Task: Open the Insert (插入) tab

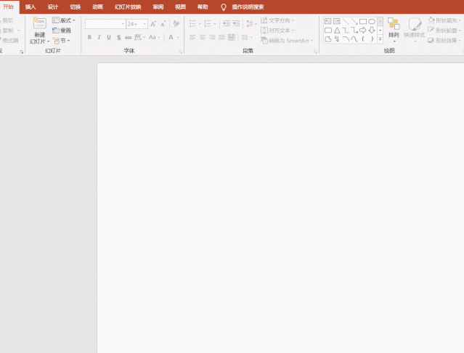Action: 30,7
